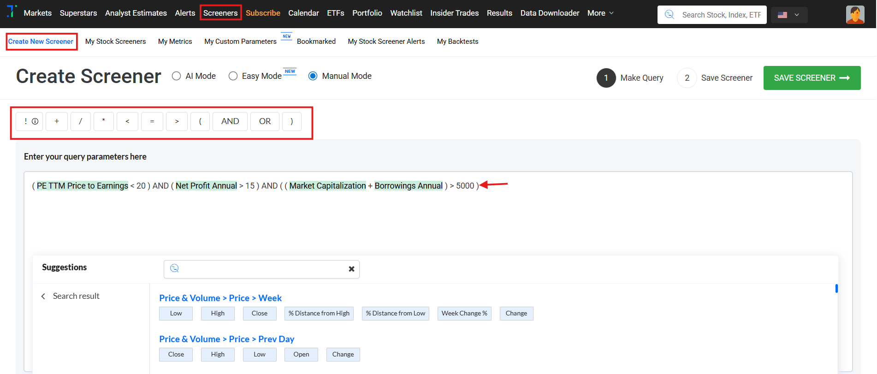Image resolution: width=877 pixels, height=374 pixels.
Task: Add Prev Day Close parameter
Action: (176, 355)
